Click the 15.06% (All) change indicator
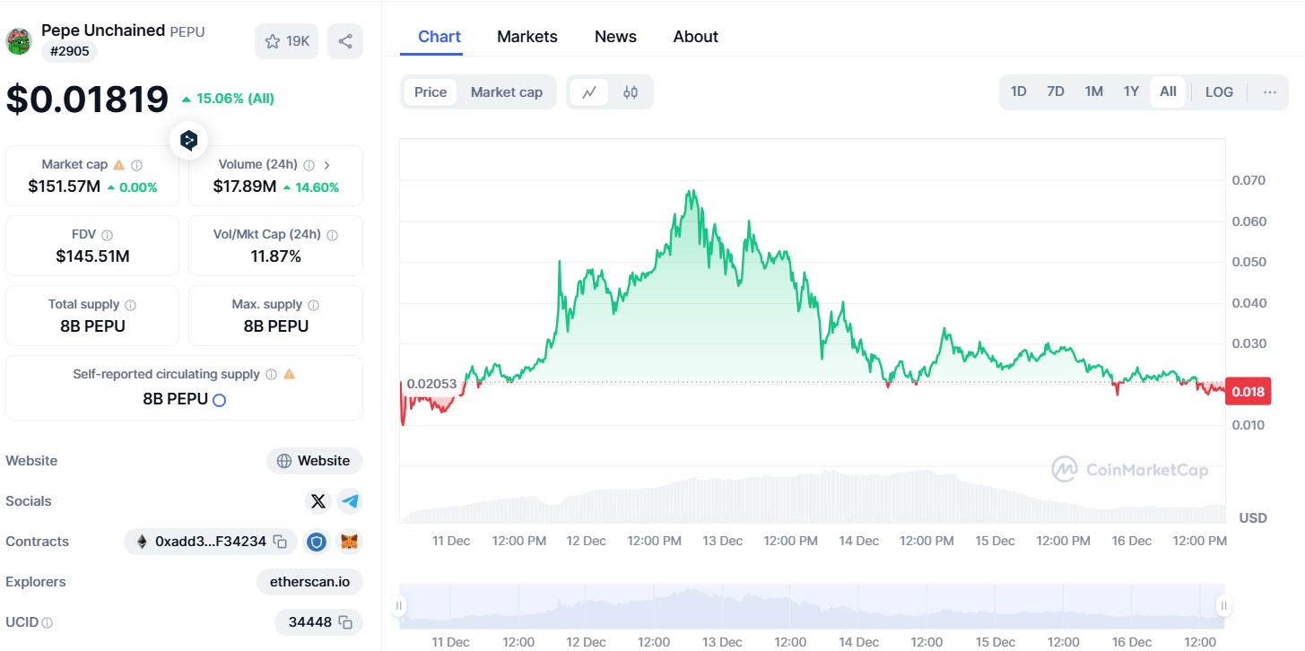Image resolution: width=1305 pixels, height=651 pixels. [x=228, y=99]
